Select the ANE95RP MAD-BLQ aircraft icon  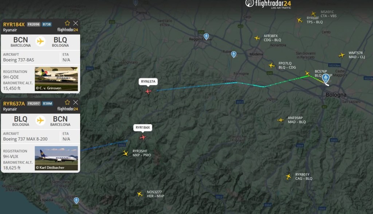281,120
